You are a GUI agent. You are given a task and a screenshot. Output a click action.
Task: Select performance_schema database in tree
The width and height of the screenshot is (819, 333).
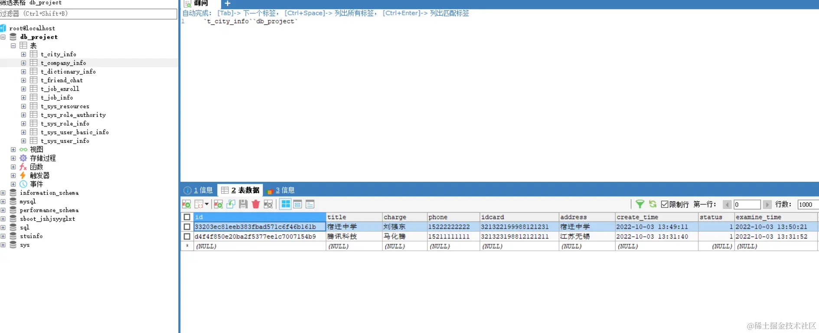pyautogui.click(x=49, y=210)
